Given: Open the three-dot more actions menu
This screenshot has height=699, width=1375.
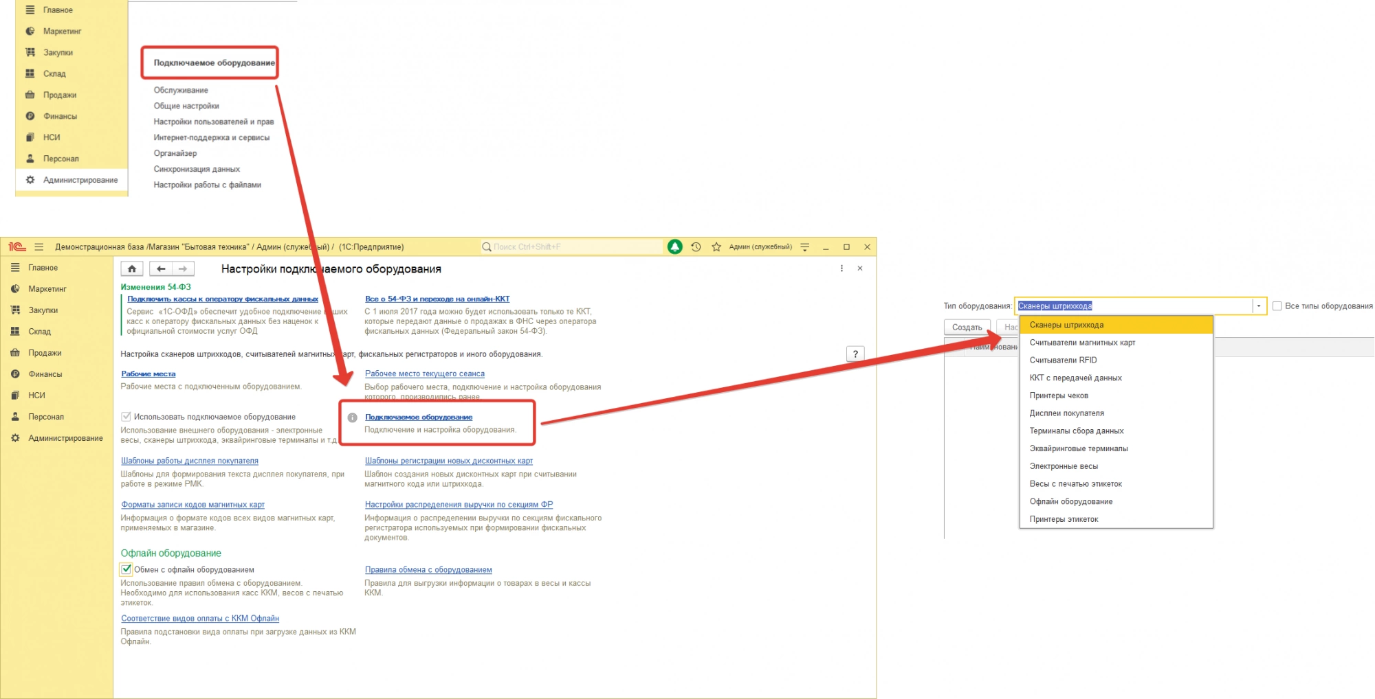Looking at the screenshot, I should pyautogui.click(x=841, y=268).
